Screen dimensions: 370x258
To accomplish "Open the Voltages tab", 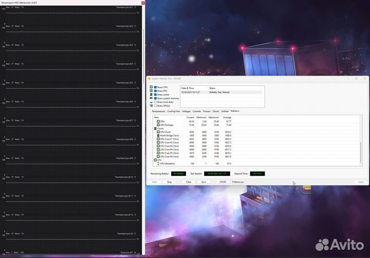I will coord(186,111).
